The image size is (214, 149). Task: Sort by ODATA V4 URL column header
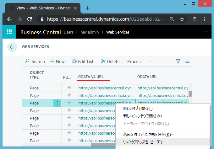pyautogui.click(x=93, y=77)
